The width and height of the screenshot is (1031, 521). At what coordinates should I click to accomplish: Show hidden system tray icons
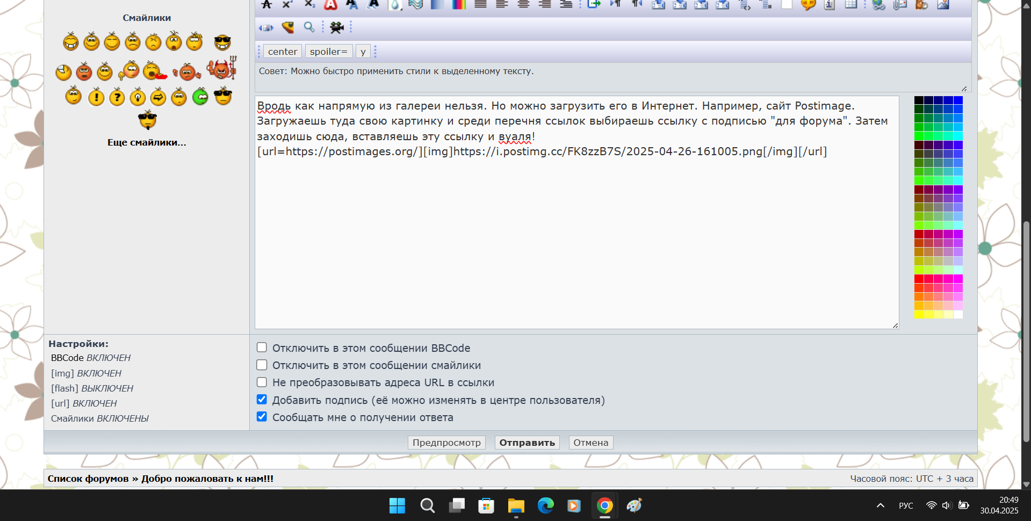tap(881, 505)
